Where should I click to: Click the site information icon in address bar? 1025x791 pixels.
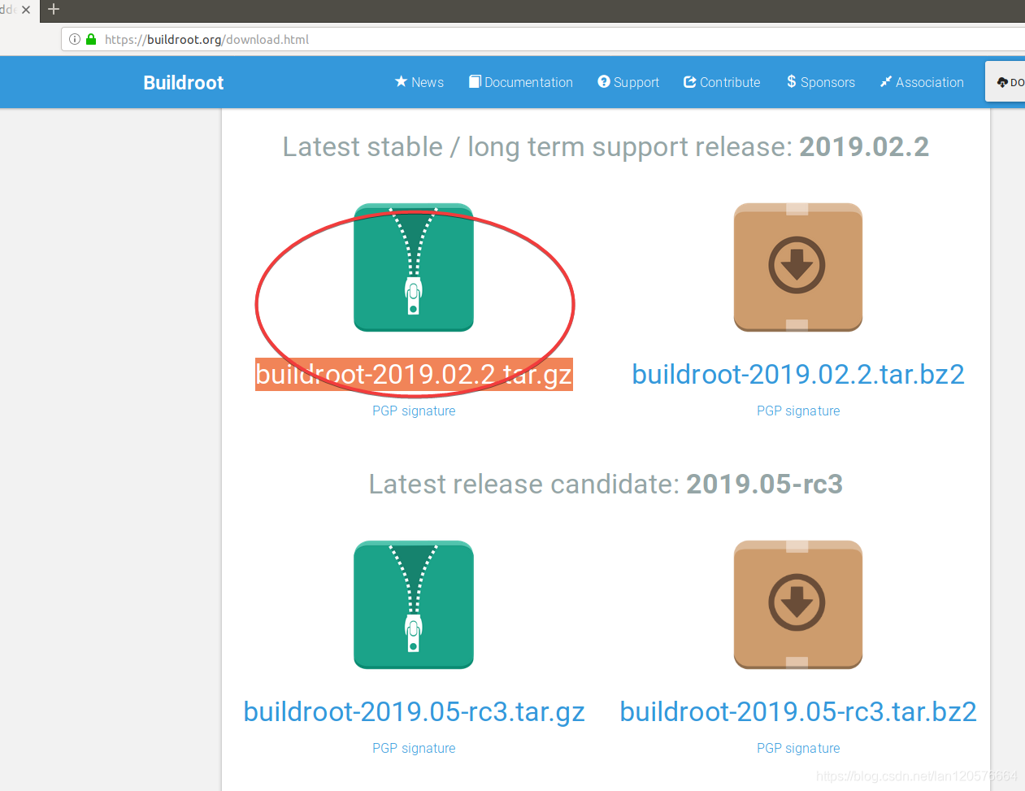(75, 39)
